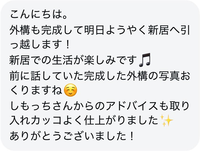Select the line starting with 前に話していた

tap(100, 75)
